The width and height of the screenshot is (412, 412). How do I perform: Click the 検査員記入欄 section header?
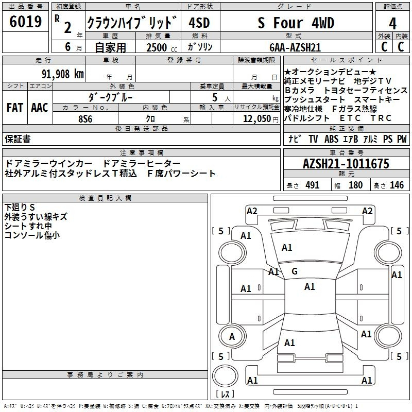(105, 198)
